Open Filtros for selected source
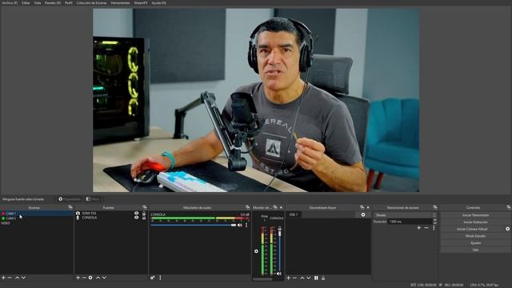 click(93, 199)
